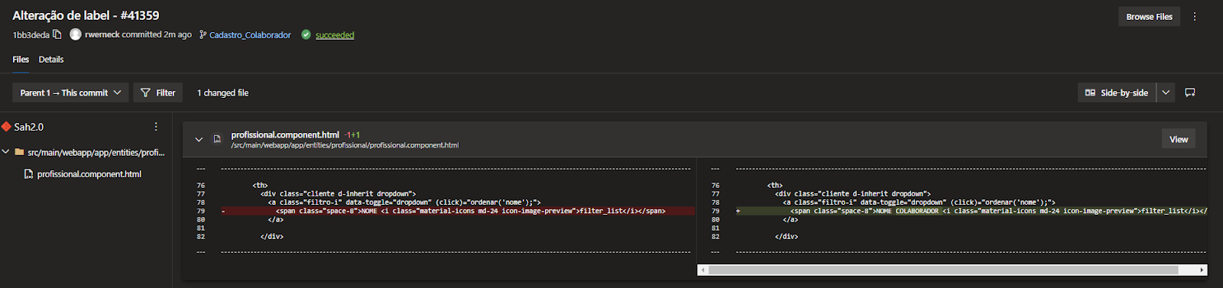This screenshot has height=288, width=1223.
Task: Open the Parent 1 → This commit dropdown
Action: pyautogui.click(x=70, y=92)
